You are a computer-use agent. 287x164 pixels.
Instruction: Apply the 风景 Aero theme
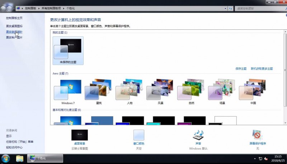pos(160,92)
